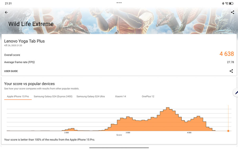Tap the overall score value 4 638
The height and width of the screenshot is (149, 238).
pos(227,54)
